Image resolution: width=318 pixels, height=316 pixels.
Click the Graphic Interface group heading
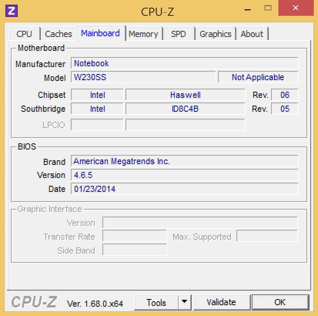(x=50, y=209)
